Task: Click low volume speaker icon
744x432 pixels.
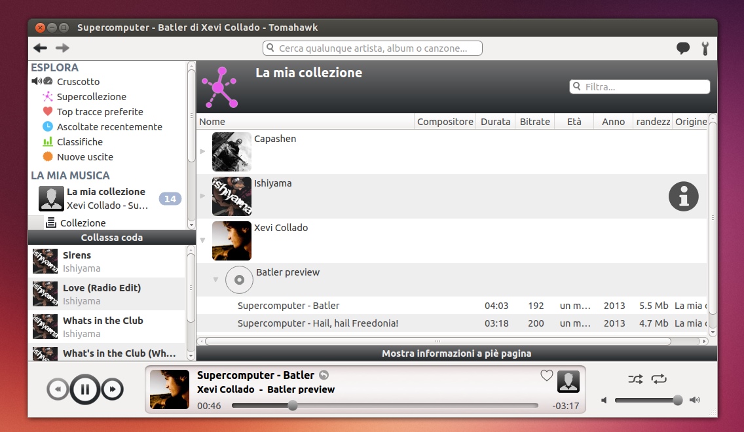Action: point(604,400)
